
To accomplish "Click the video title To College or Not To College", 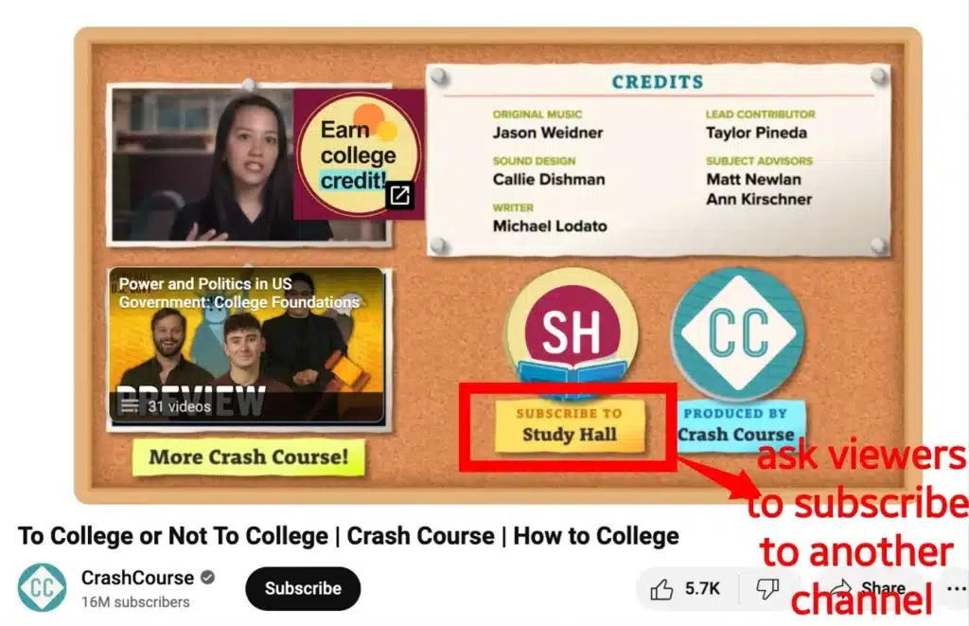I will click(x=348, y=536).
